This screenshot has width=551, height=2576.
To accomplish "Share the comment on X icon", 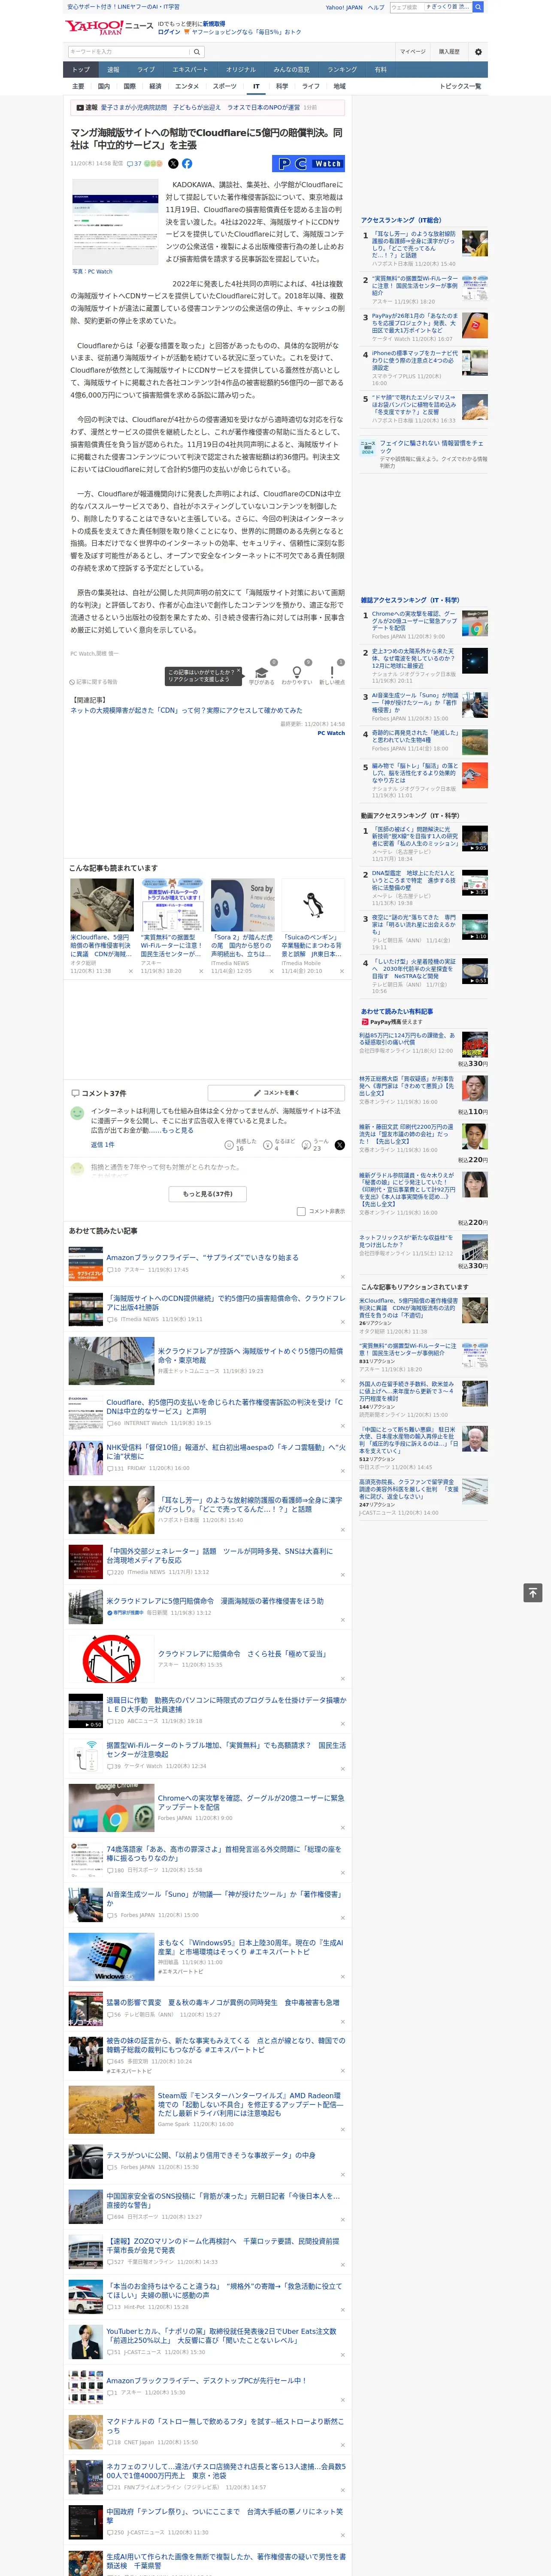I will tap(339, 1145).
